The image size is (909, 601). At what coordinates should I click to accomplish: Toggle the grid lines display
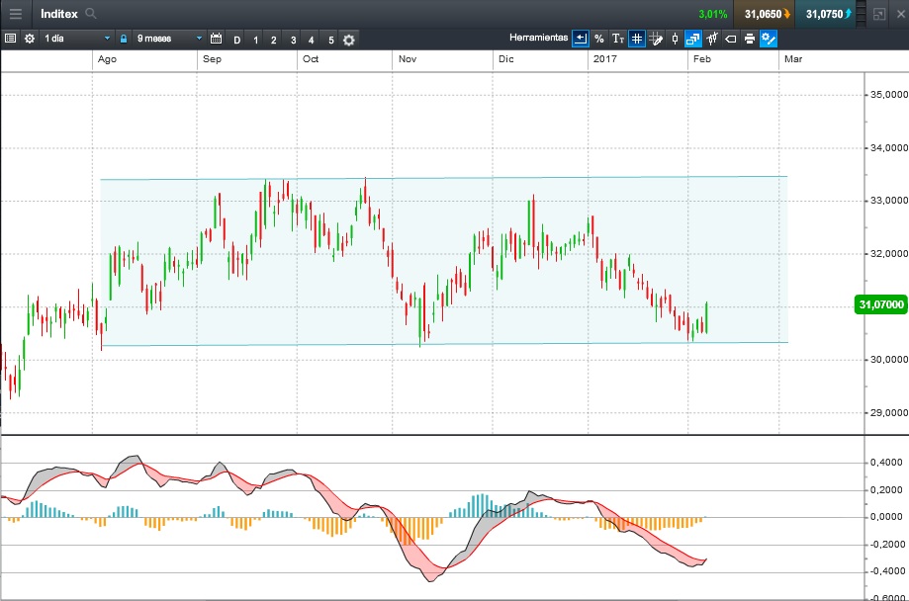pos(637,39)
